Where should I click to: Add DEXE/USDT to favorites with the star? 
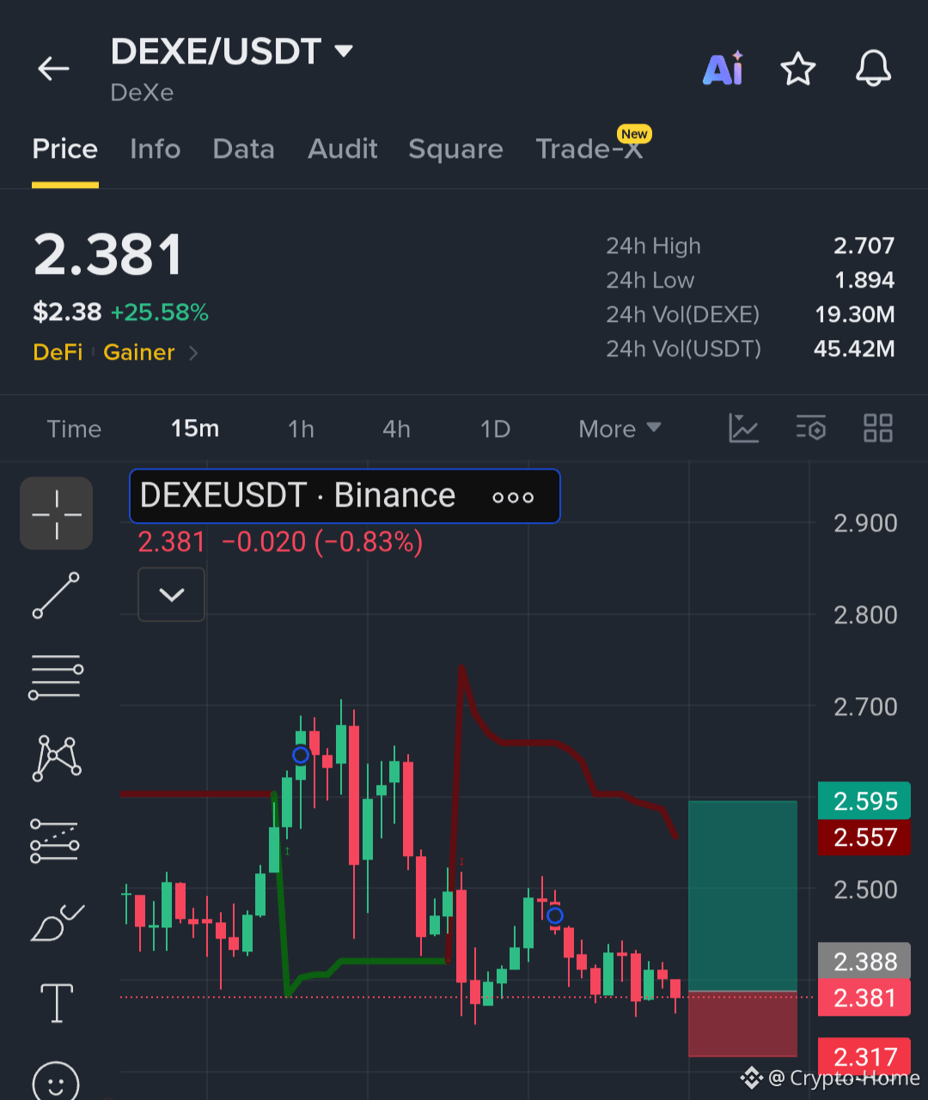tap(798, 69)
